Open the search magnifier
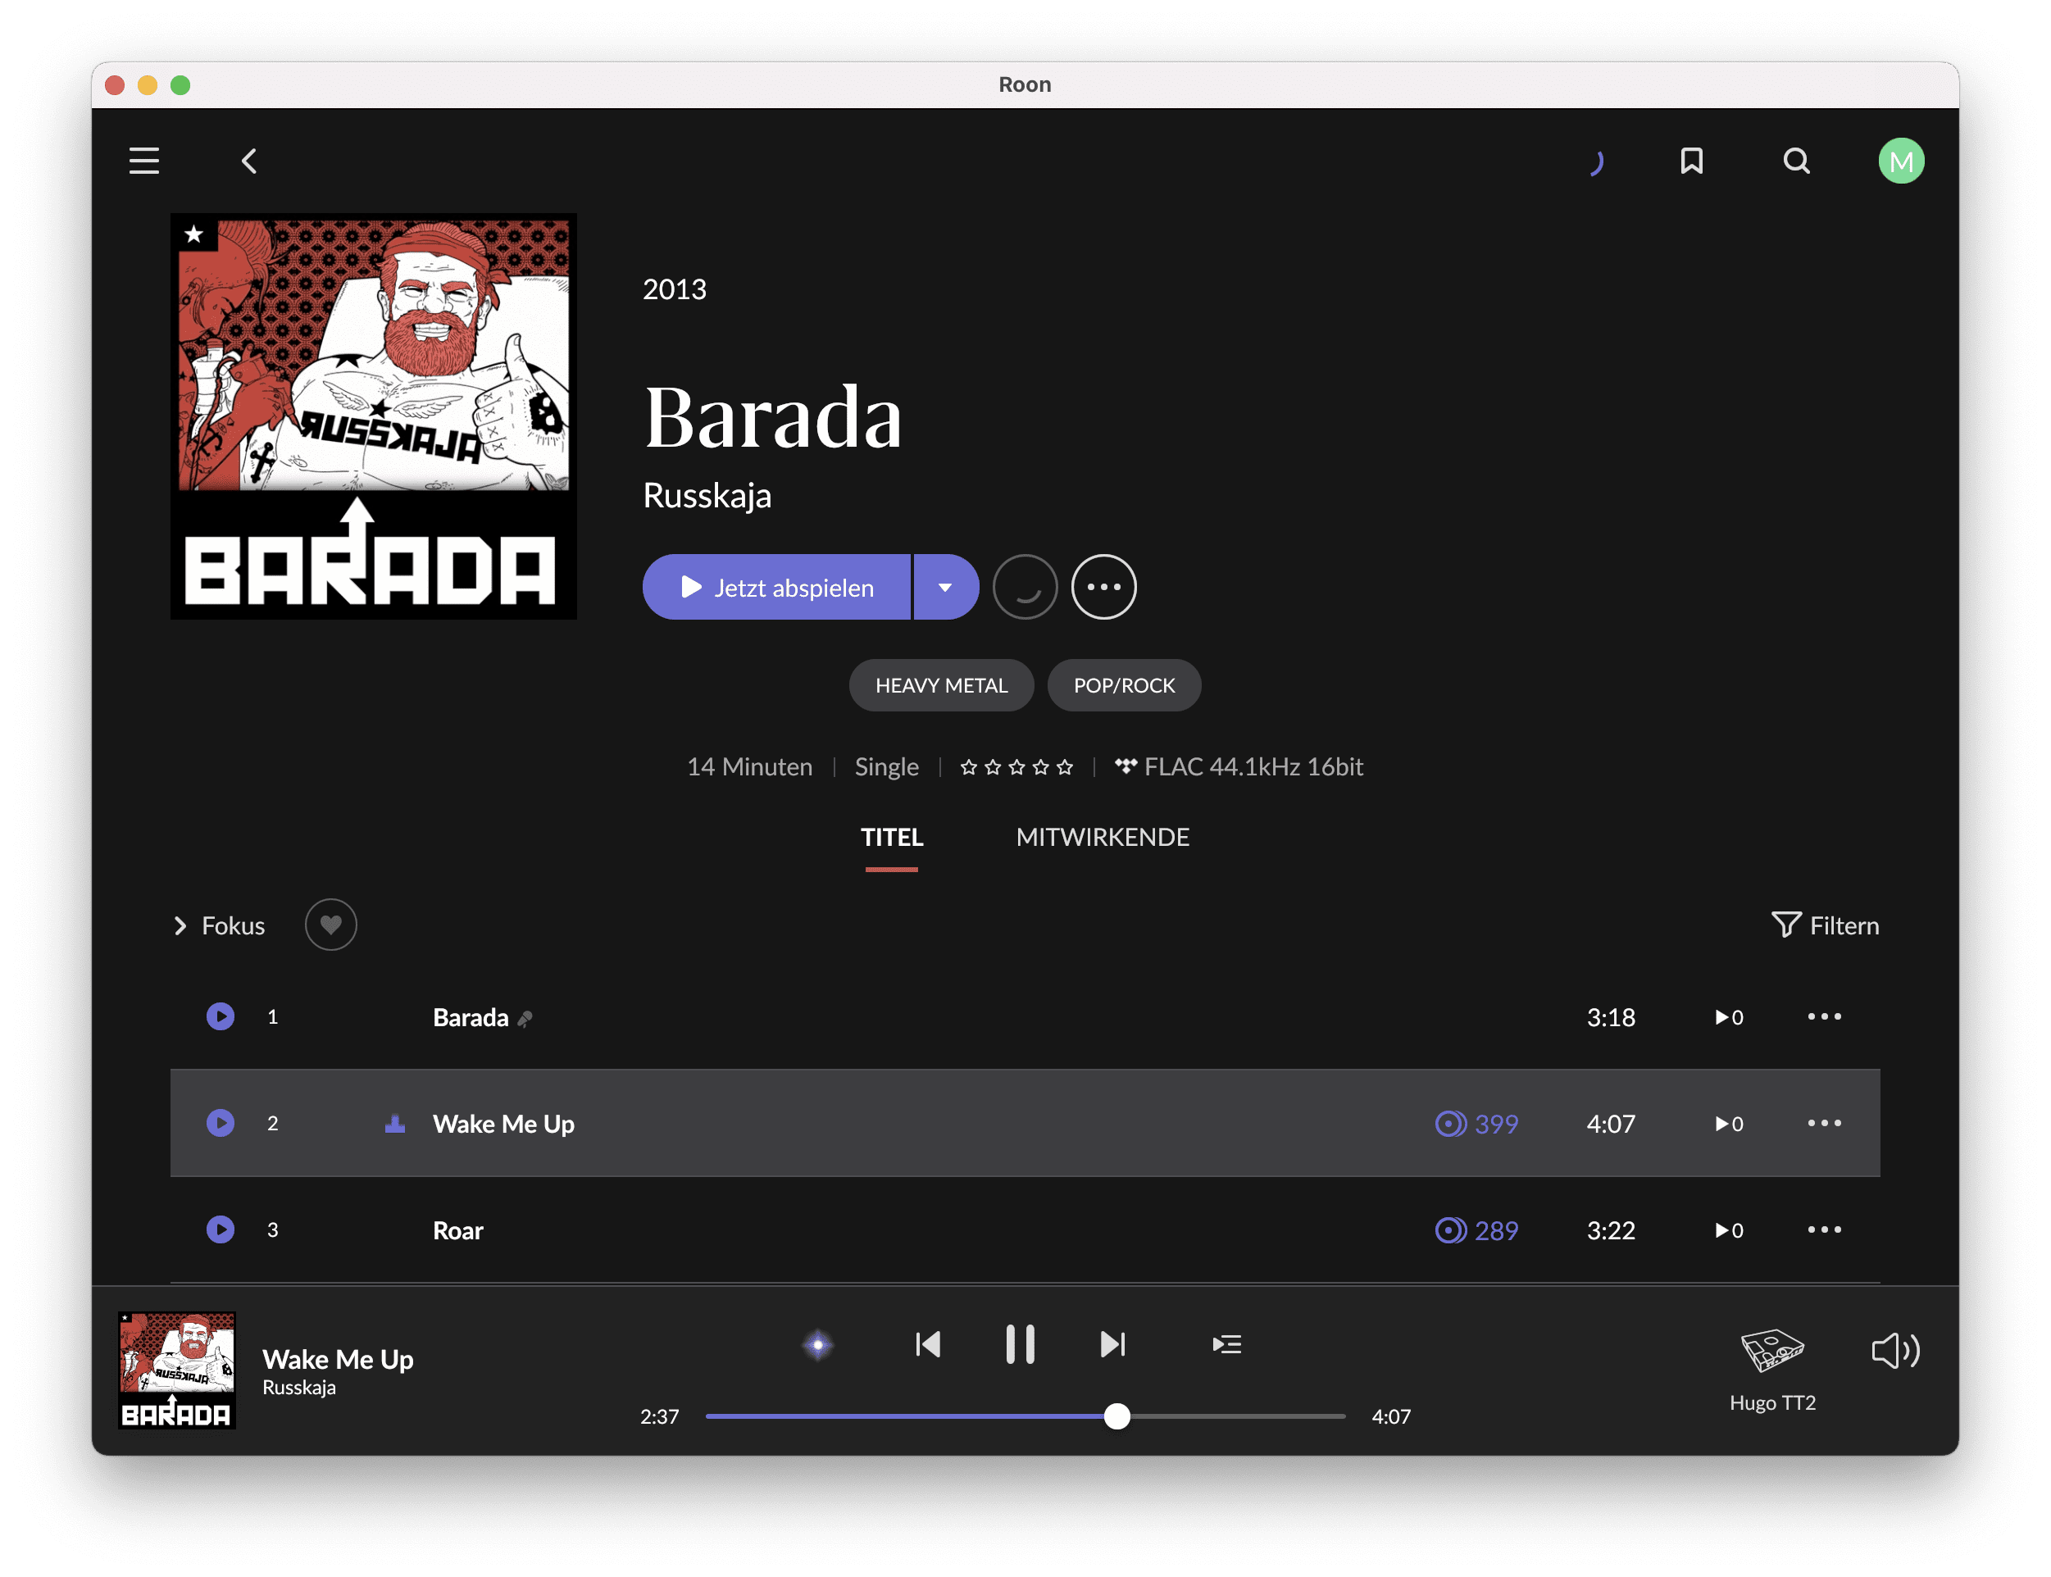This screenshot has width=2051, height=1577. pyautogui.click(x=1796, y=161)
